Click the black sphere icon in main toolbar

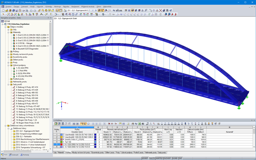(164, 10)
